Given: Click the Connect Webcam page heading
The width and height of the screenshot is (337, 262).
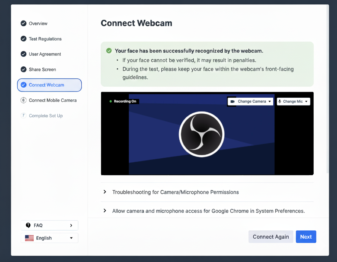Looking at the screenshot, I should click(x=137, y=23).
